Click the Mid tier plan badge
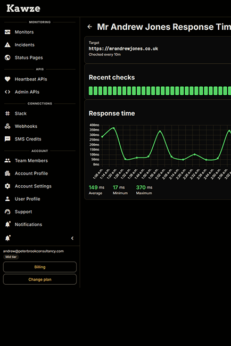Image resolution: width=231 pixels, height=346 pixels. [x=11, y=257]
